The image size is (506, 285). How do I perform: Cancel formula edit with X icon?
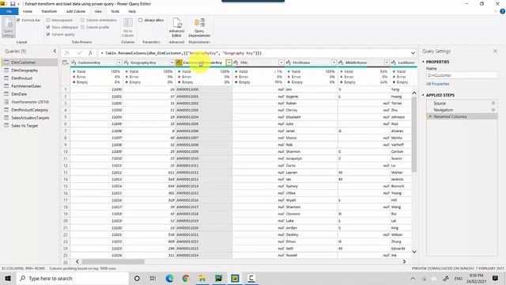point(67,53)
